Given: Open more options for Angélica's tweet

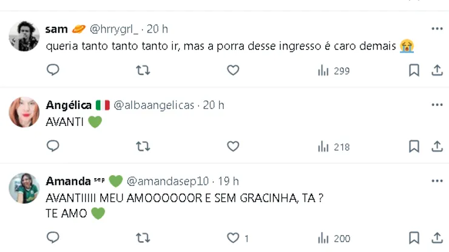Looking at the screenshot, I should [x=437, y=105].
